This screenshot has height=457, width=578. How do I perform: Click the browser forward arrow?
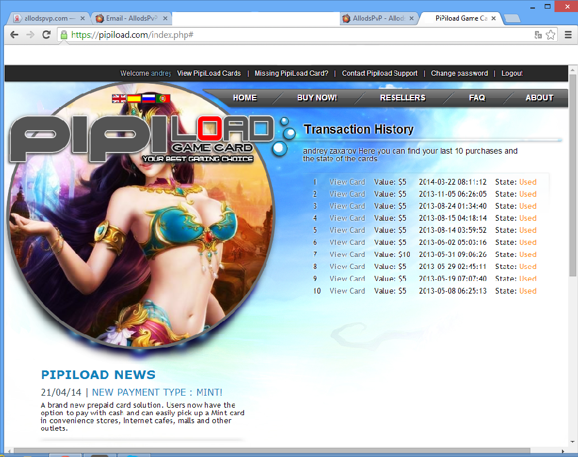tap(30, 35)
